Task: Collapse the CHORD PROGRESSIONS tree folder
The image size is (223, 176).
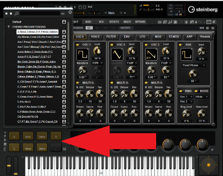Action: point(9,27)
